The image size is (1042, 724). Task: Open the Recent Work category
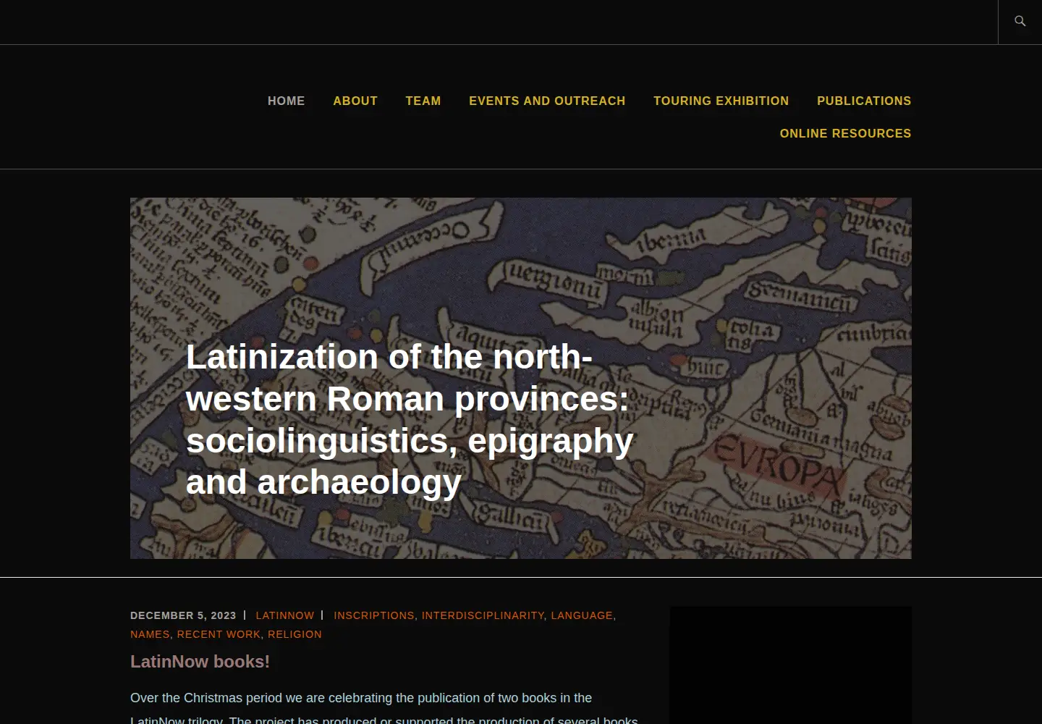[x=219, y=634]
